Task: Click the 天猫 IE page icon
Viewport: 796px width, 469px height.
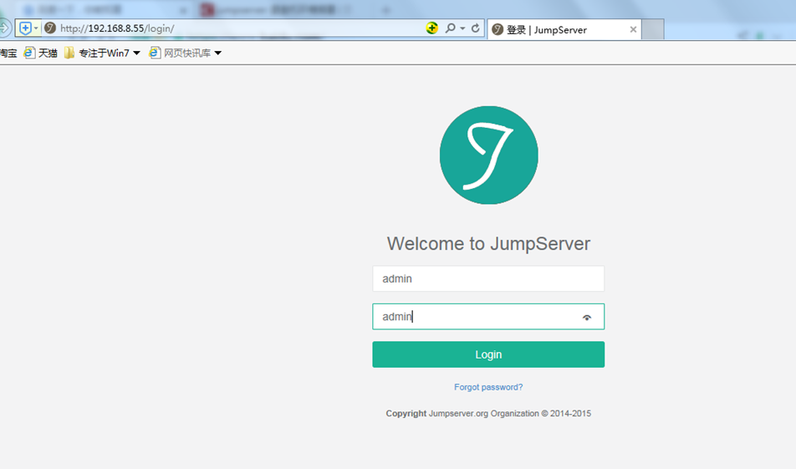Action: tap(29, 53)
